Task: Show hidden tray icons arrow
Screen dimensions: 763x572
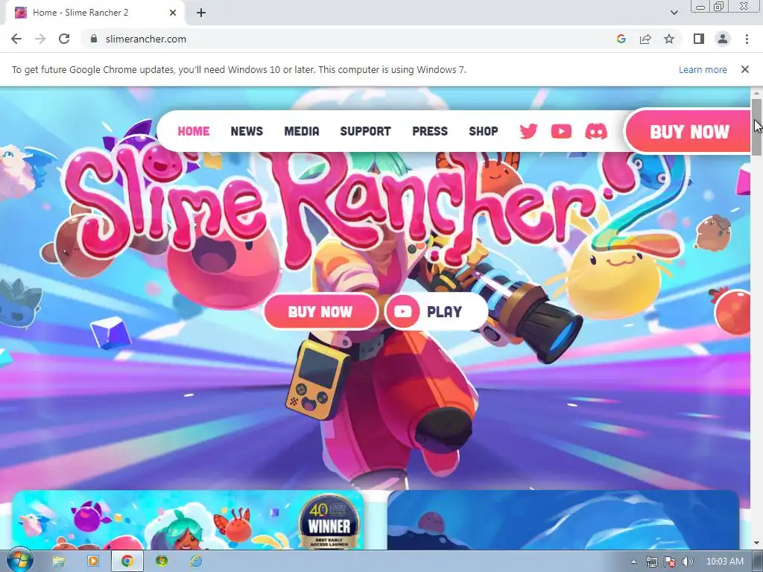Action: (633, 562)
